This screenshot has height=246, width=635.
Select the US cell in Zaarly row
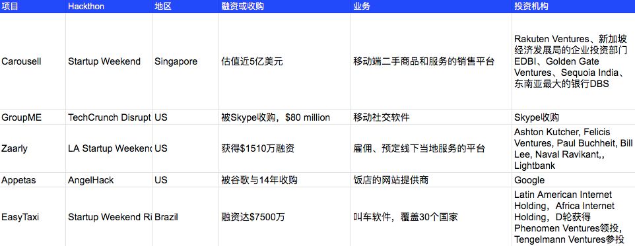(185, 148)
